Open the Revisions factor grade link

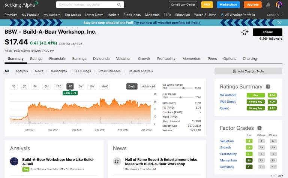(x=227, y=167)
